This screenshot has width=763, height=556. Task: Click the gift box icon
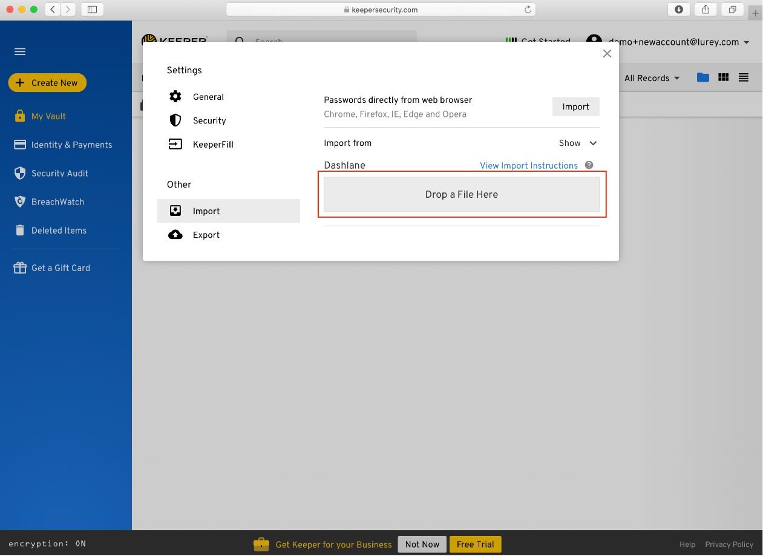pyautogui.click(x=20, y=268)
